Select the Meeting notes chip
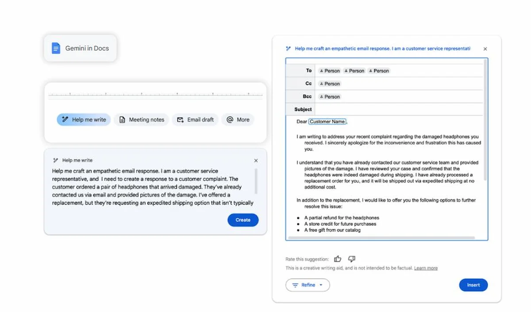The width and height of the screenshot is (531, 312). click(141, 119)
